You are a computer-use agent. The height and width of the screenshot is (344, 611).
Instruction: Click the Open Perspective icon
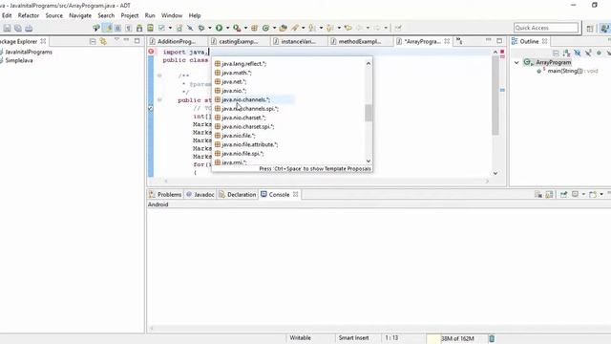tap(590, 28)
